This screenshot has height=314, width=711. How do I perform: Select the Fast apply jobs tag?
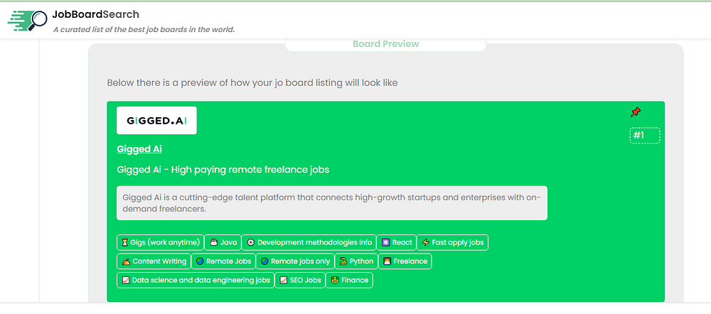[x=452, y=242]
